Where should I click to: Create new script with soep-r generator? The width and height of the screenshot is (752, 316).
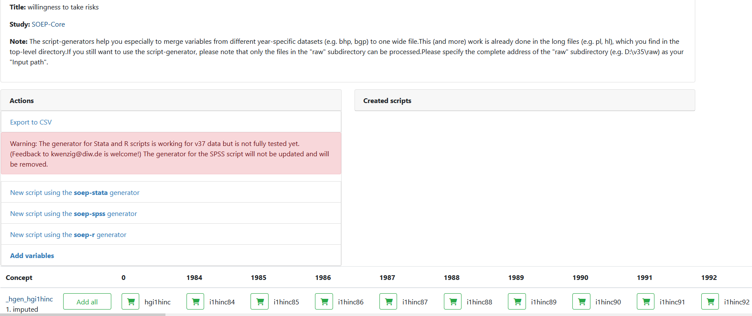[68, 234]
